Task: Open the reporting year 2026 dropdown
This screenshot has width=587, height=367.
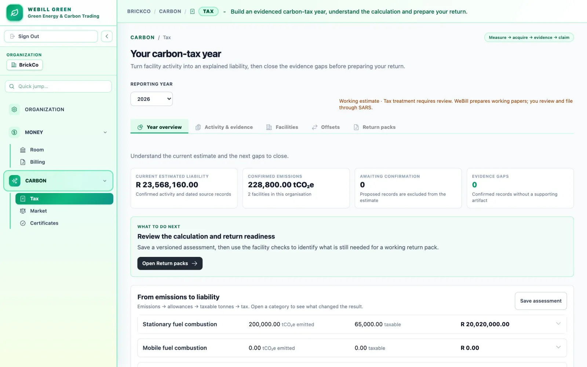Action: [152, 99]
